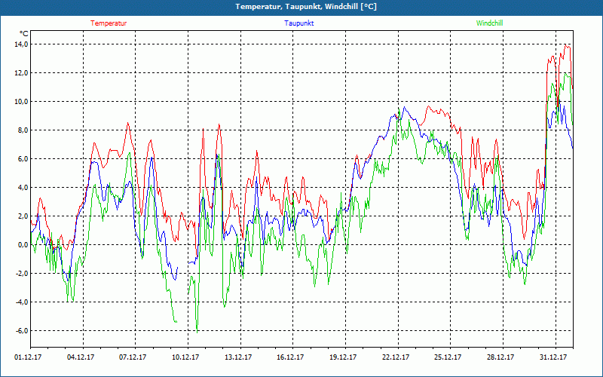Click the 12,0 y-axis value
Image resolution: width=603 pixels, height=377 pixels.
[22, 73]
